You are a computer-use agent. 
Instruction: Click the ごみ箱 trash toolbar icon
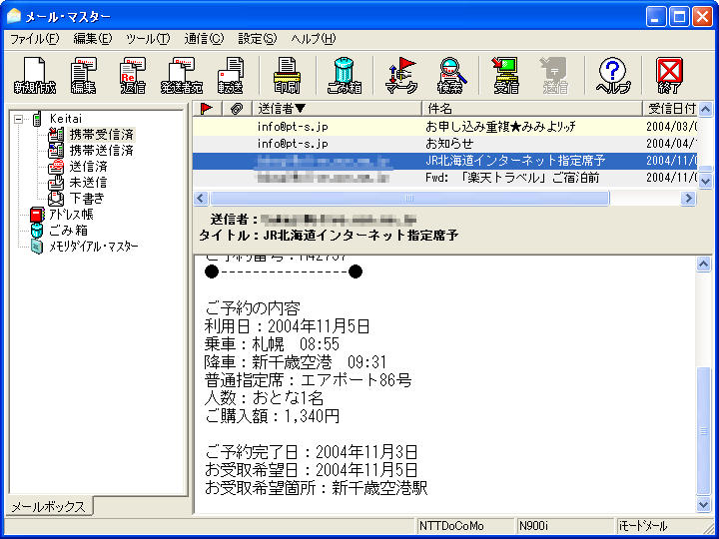(345, 76)
